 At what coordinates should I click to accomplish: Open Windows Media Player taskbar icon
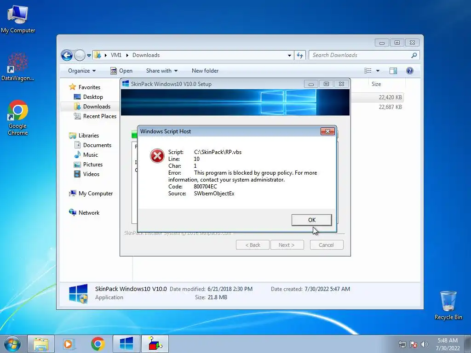[x=69, y=344]
